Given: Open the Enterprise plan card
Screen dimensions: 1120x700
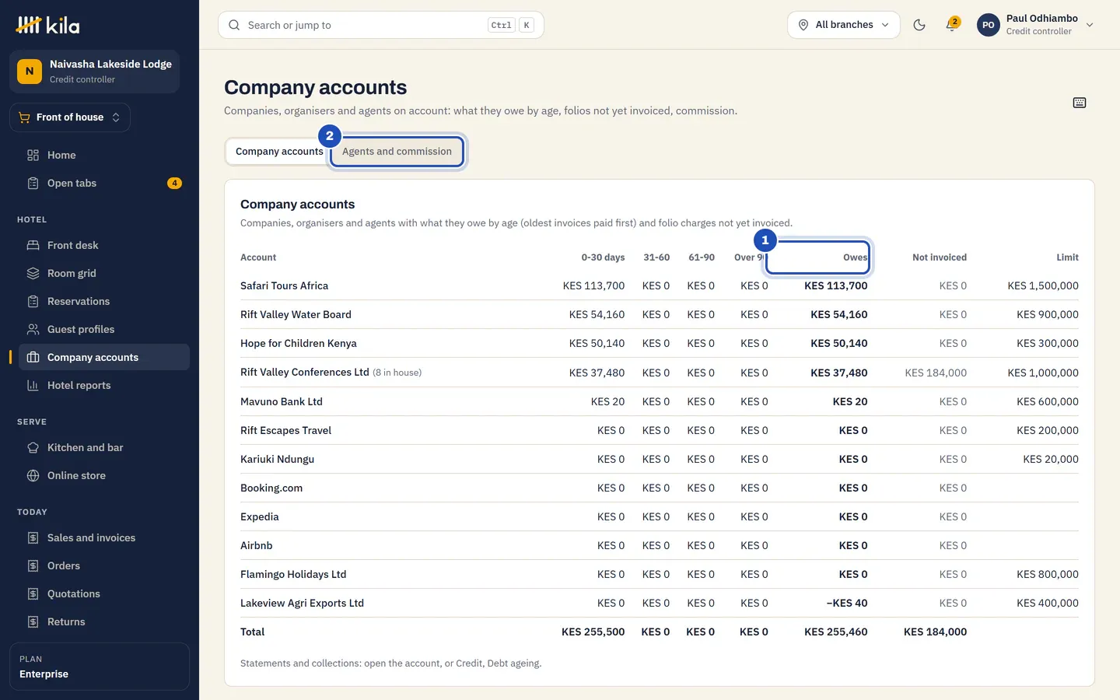Looking at the screenshot, I should click(100, 667).
